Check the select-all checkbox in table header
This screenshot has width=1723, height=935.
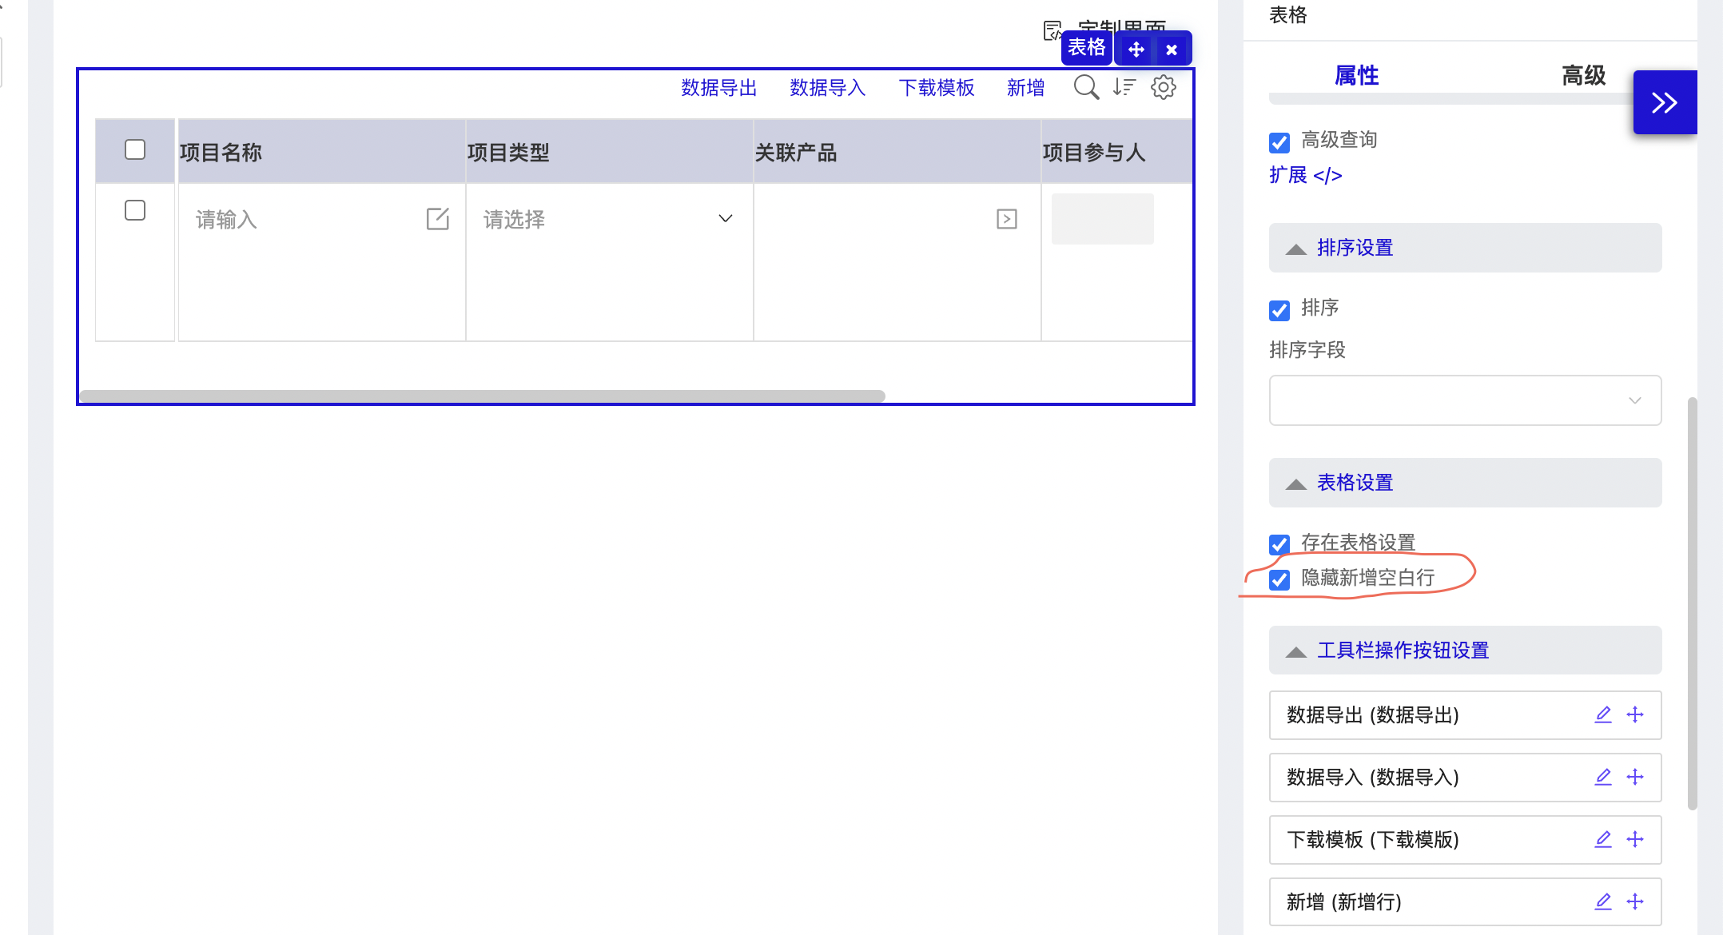tap(135, 149)
